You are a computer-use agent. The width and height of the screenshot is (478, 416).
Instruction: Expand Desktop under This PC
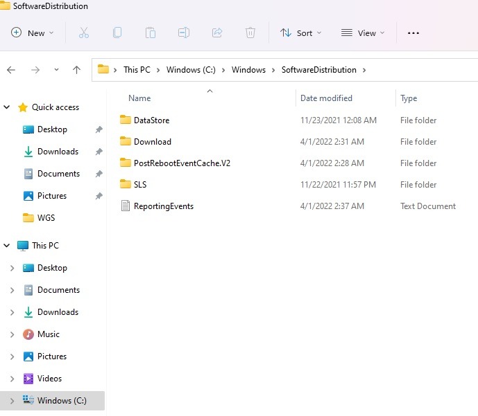click(12, 268)
